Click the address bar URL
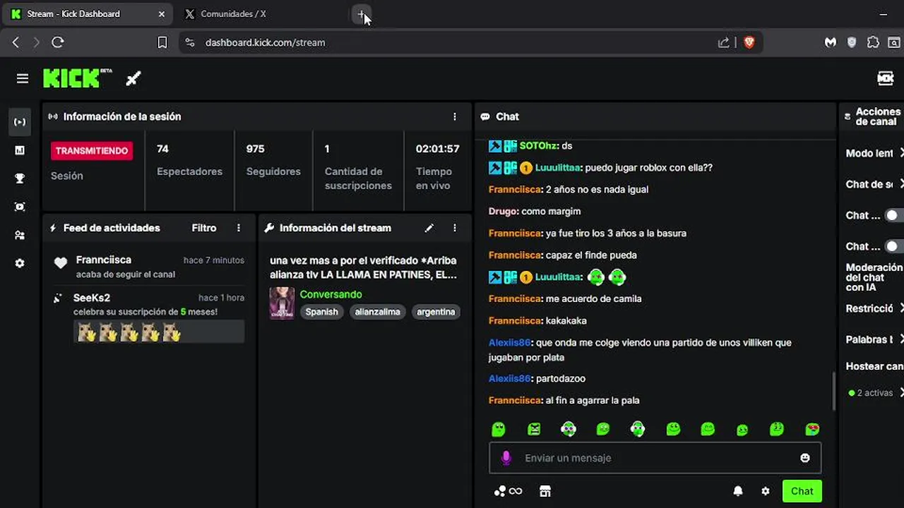 coord(266,42)
